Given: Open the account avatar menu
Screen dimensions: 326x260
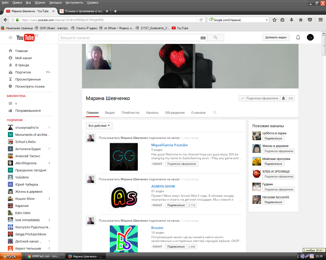Looking at the screenshot, I should click(x=310, y=37).
